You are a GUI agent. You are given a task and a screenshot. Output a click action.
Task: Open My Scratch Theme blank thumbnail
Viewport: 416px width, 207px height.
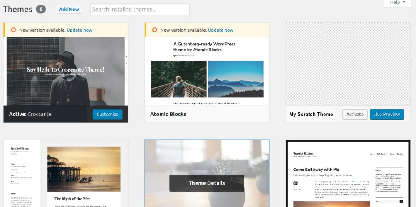click(348, 64)
